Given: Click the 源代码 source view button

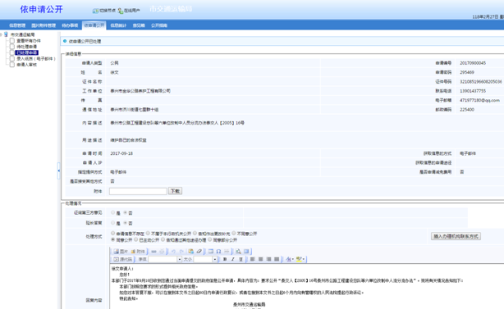Looking at the screenshot, I should click(x=123, y=259).
